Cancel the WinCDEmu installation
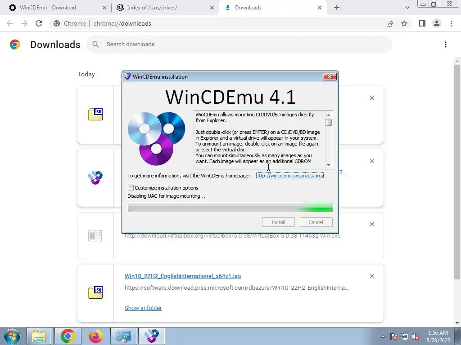461x345 pixels. (x=316, y=222)
